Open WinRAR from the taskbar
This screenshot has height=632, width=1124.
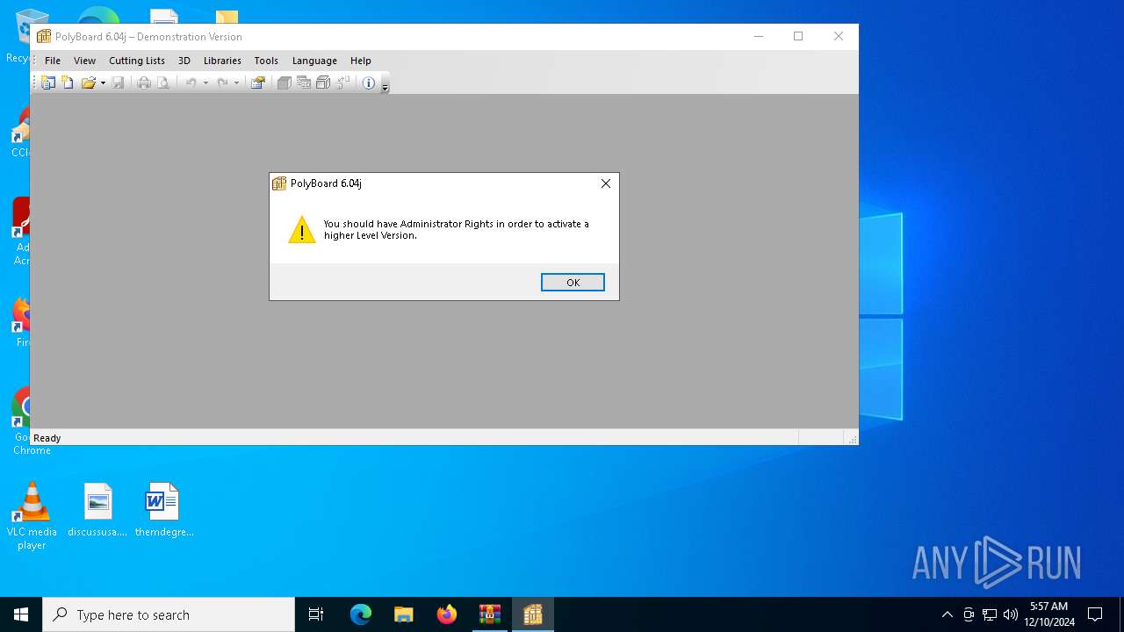pyautogui.click(x=490, y=614)
